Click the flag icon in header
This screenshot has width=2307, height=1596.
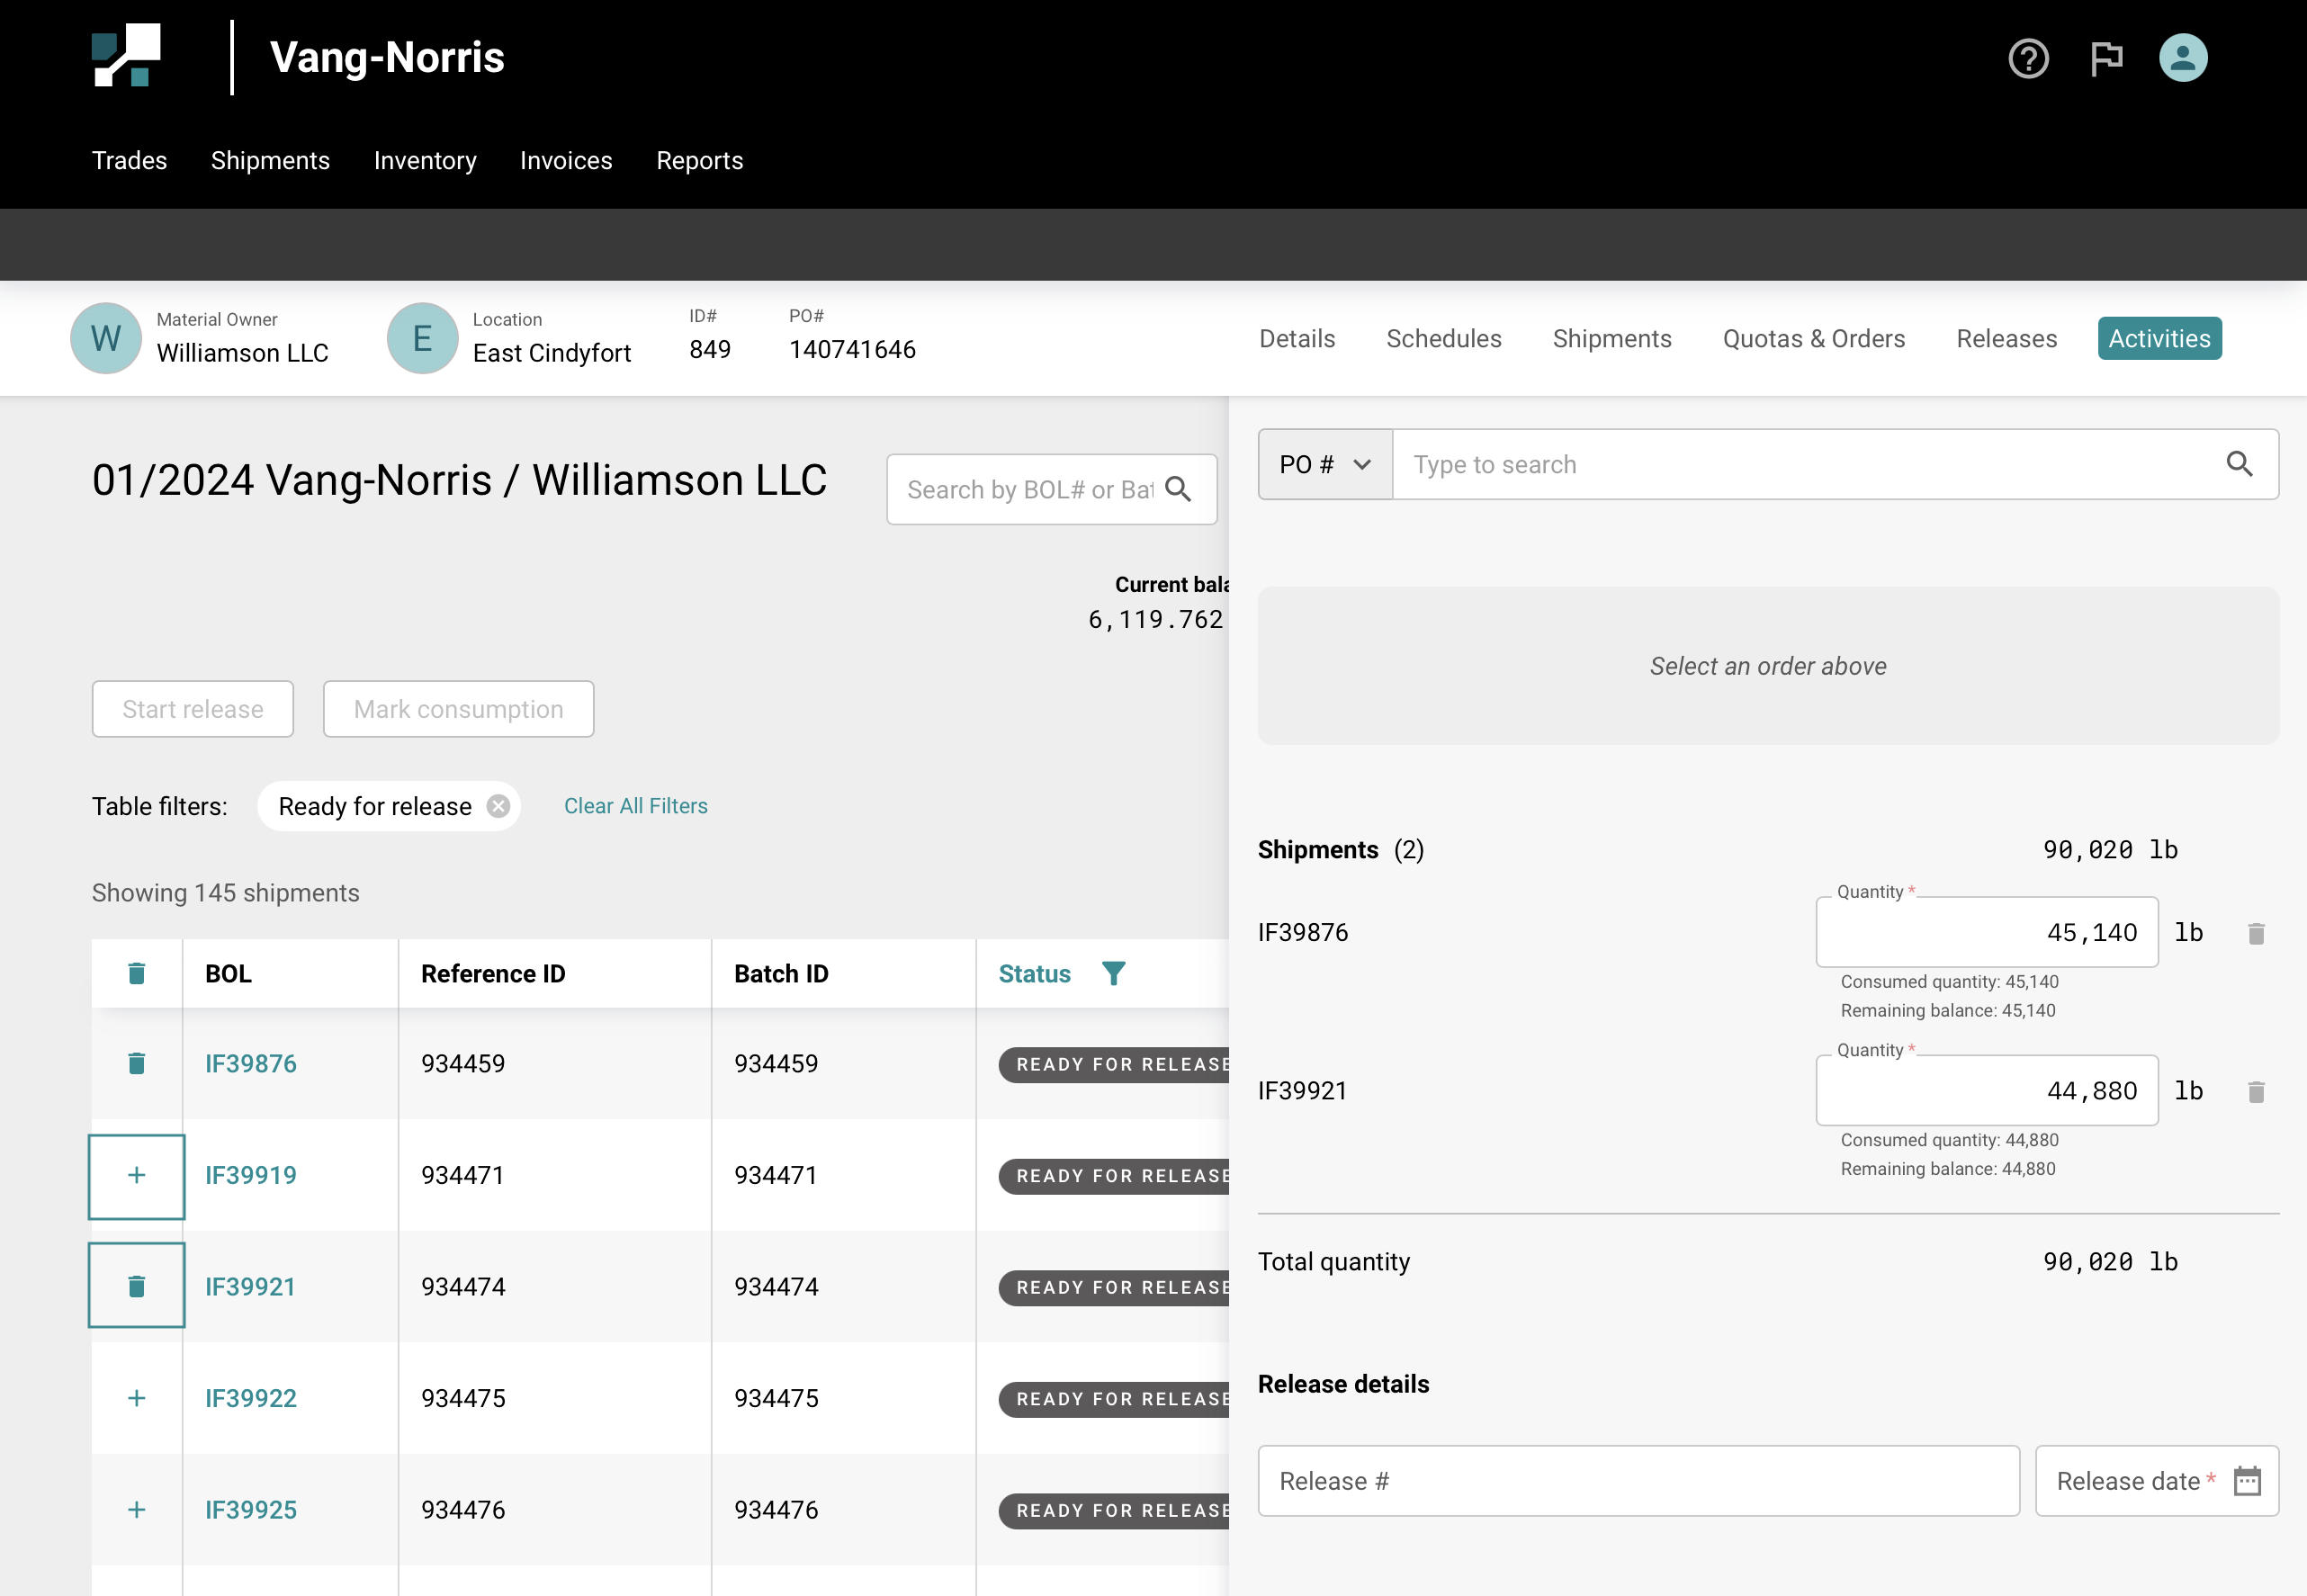pyautogui.click(x=2106, y=59)
